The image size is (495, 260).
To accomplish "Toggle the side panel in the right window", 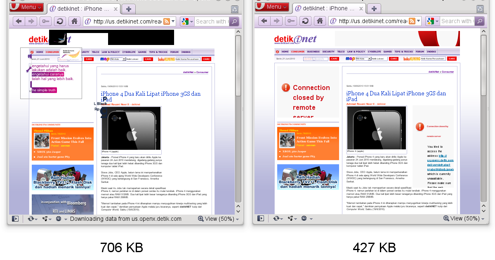I will point(261,218).
